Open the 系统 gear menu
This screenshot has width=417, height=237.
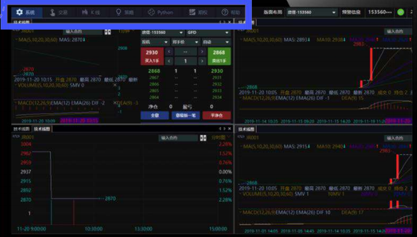coord(26,12)
